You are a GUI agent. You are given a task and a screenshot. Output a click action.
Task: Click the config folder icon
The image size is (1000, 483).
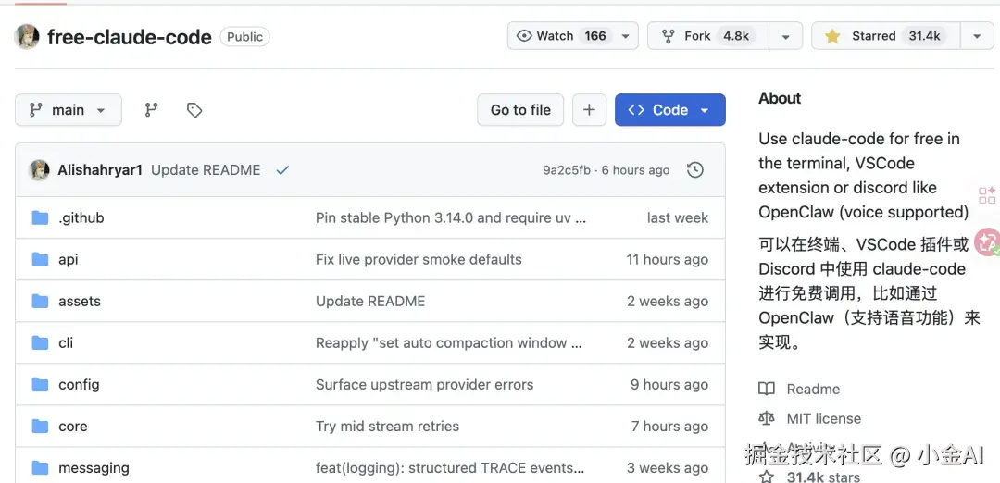tap(40, 384)
